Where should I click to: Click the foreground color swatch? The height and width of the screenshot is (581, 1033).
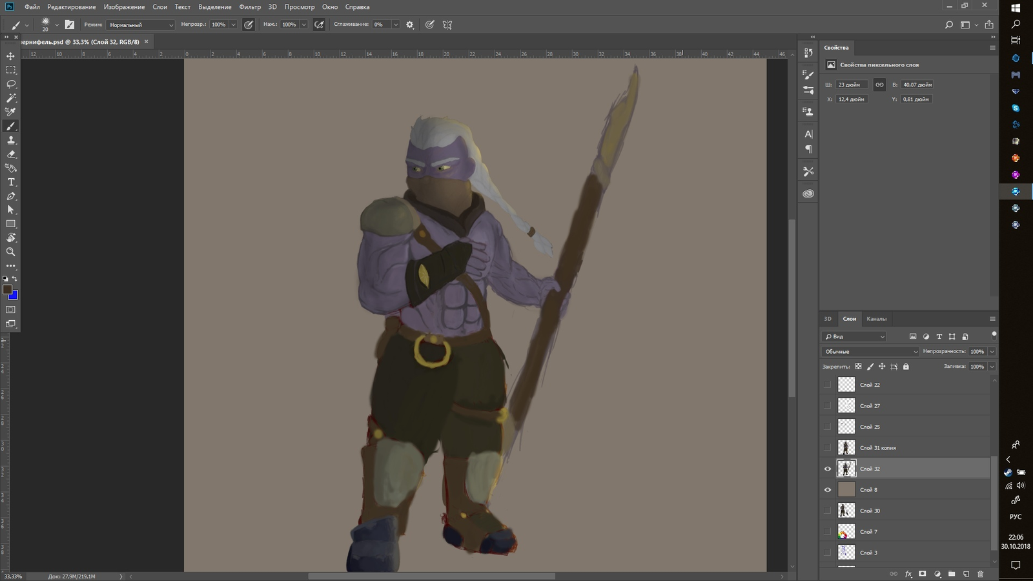[7, 290]
